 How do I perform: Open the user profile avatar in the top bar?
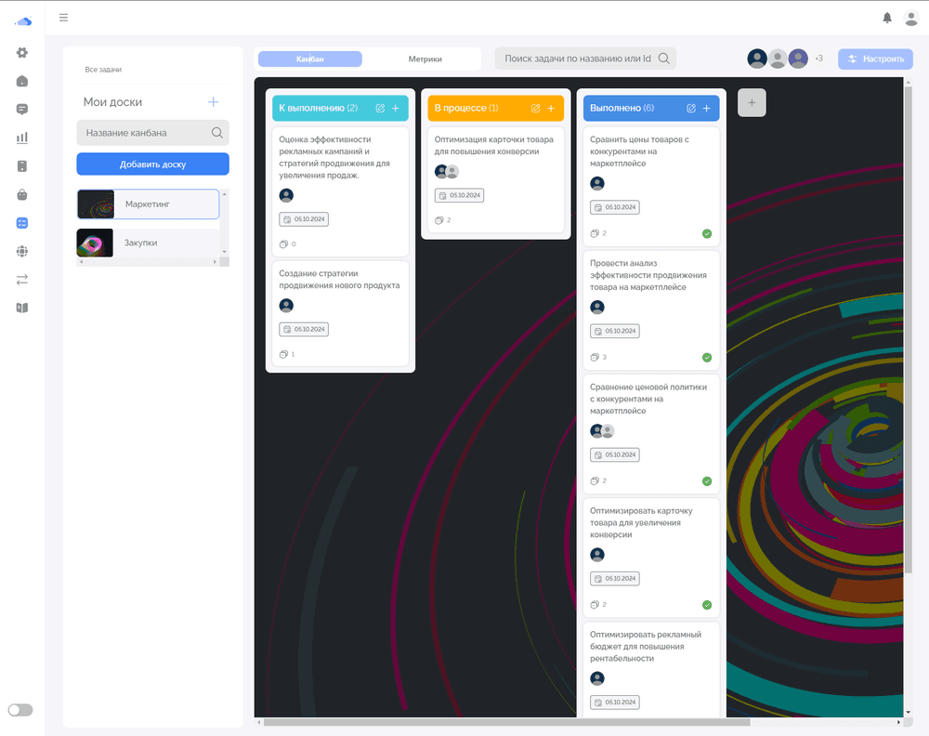910,18
